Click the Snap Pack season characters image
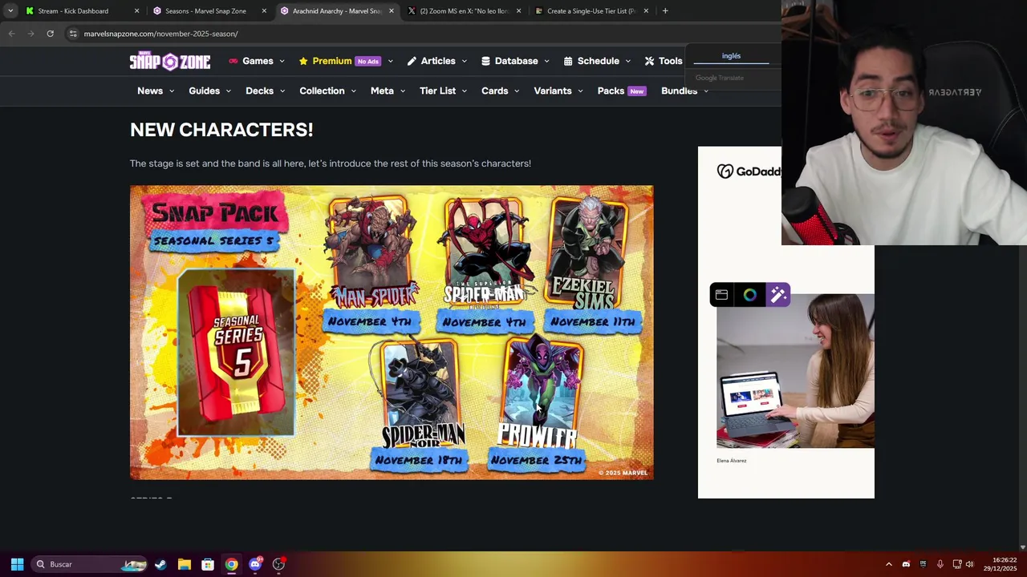The width and height of the screenshot is (1027, 577). [x=392, y=333]
